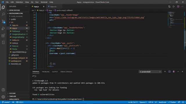Open ImageUpload.js in the explorer
This screenshot has width=186, height=104.
coord(18,37)
